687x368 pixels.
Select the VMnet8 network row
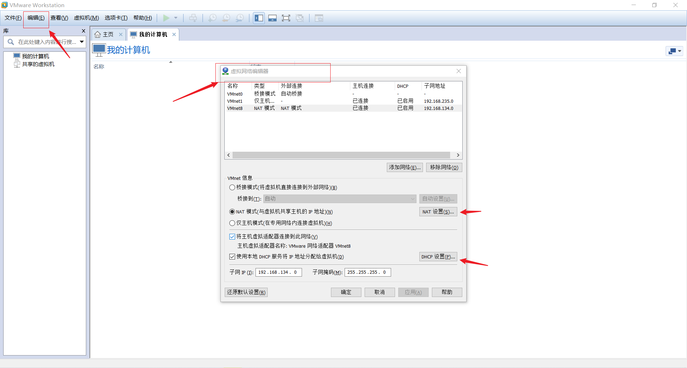pos(343,108)
